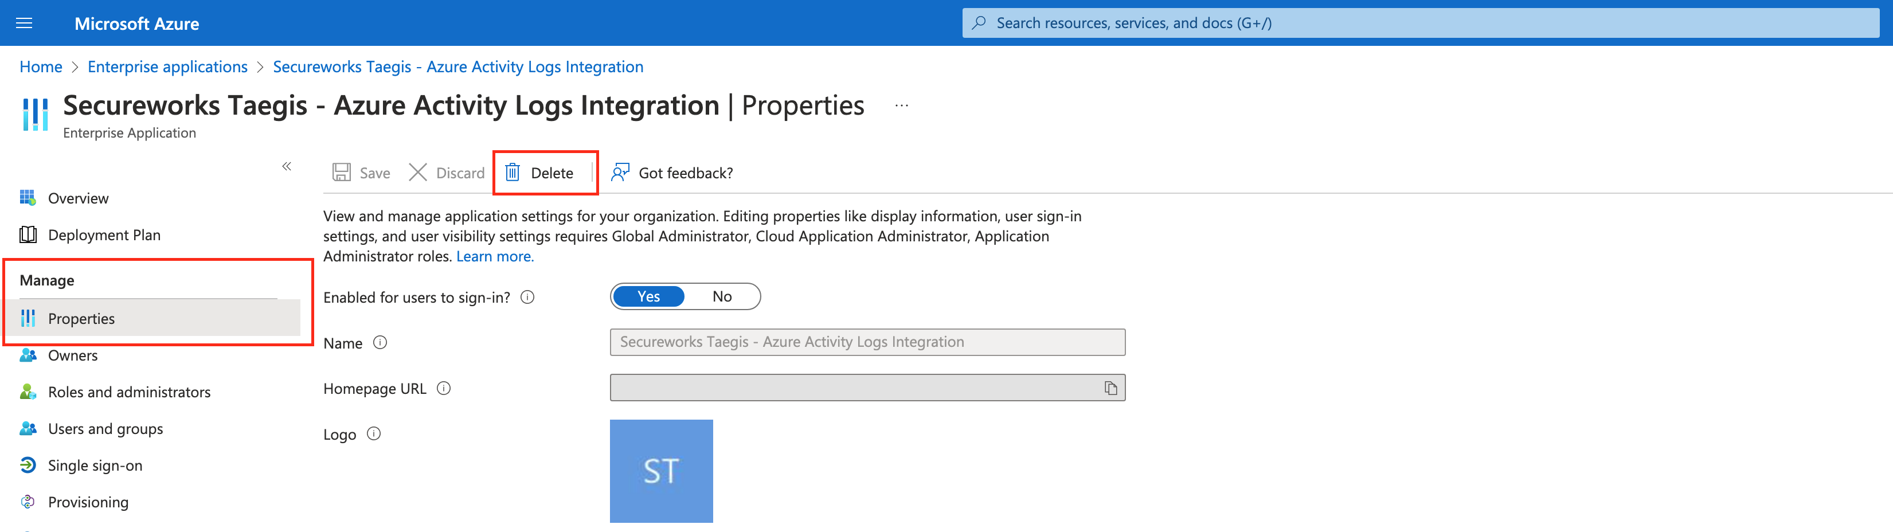Click info icon next to Enabled for sign-in

point(527,297)
